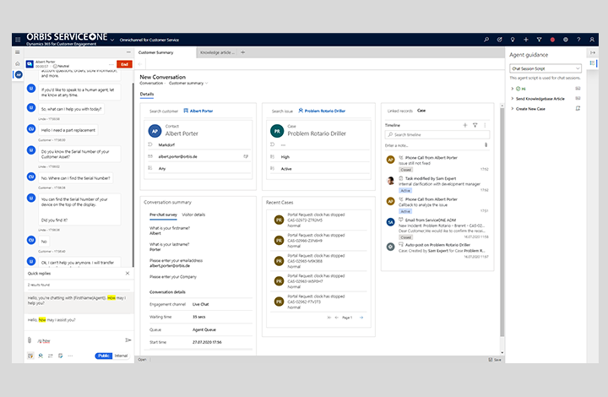Go to Home in session sidebar
The width and height of the screenshot is (608, 397).
pyautogui.click(x=18, y=63)
